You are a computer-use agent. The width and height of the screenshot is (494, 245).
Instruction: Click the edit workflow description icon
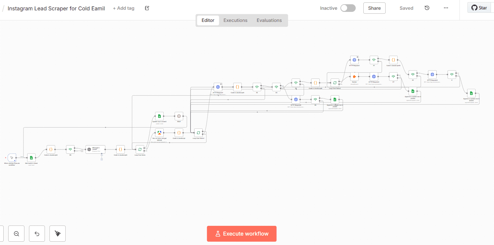click(x=147, y=8)
